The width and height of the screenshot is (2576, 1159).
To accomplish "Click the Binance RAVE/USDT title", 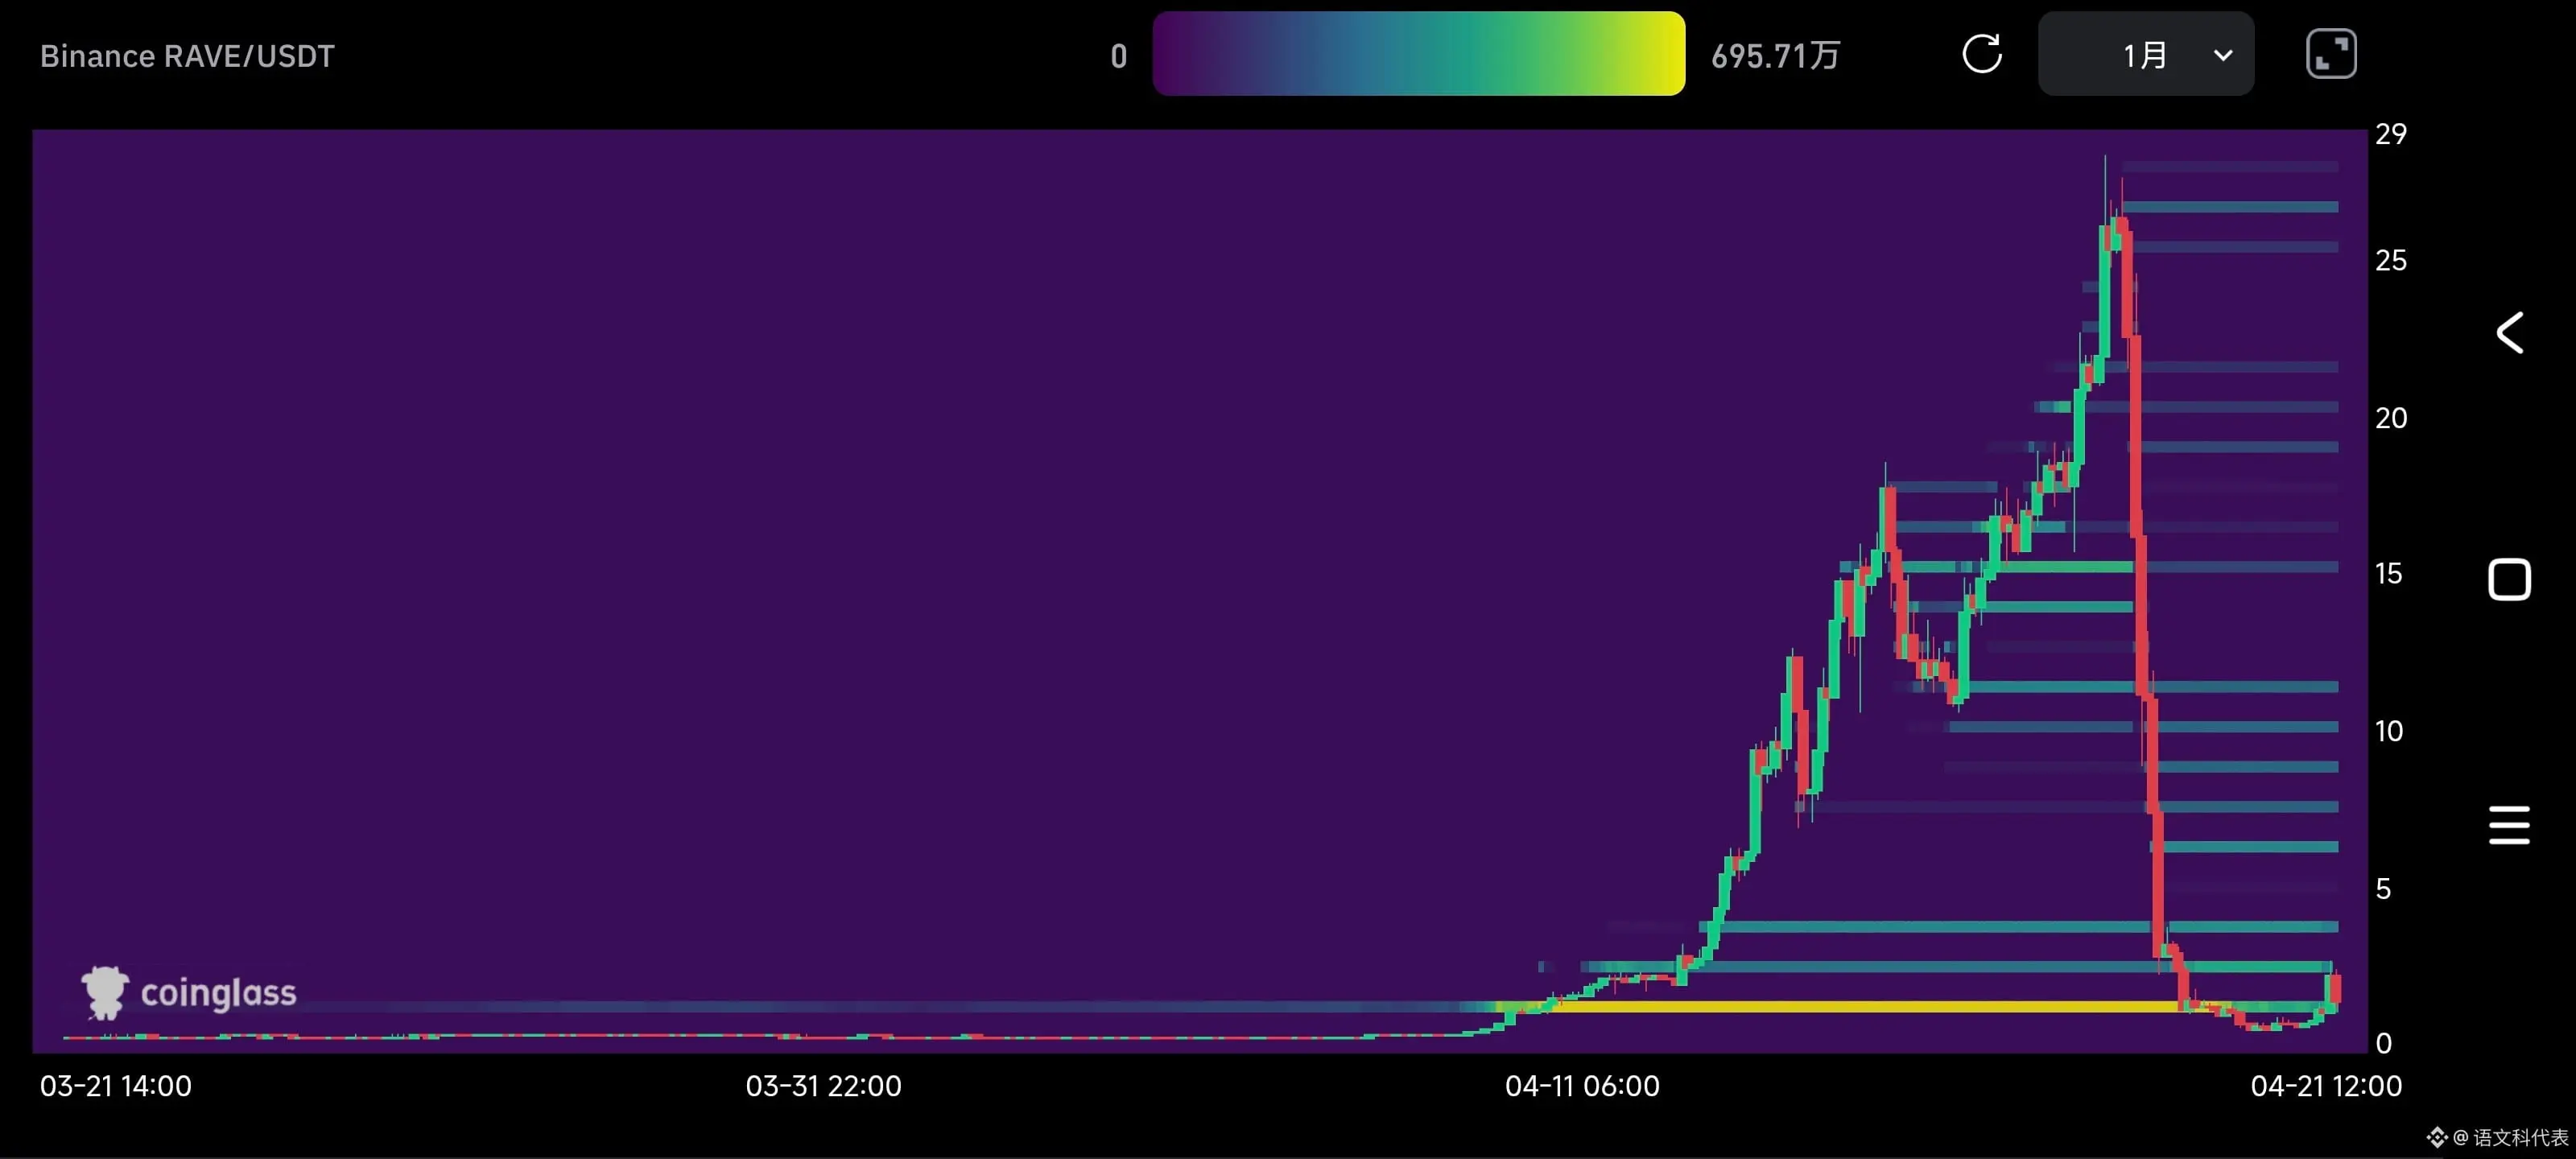I will pyautogui.click(x=187, y=56).
